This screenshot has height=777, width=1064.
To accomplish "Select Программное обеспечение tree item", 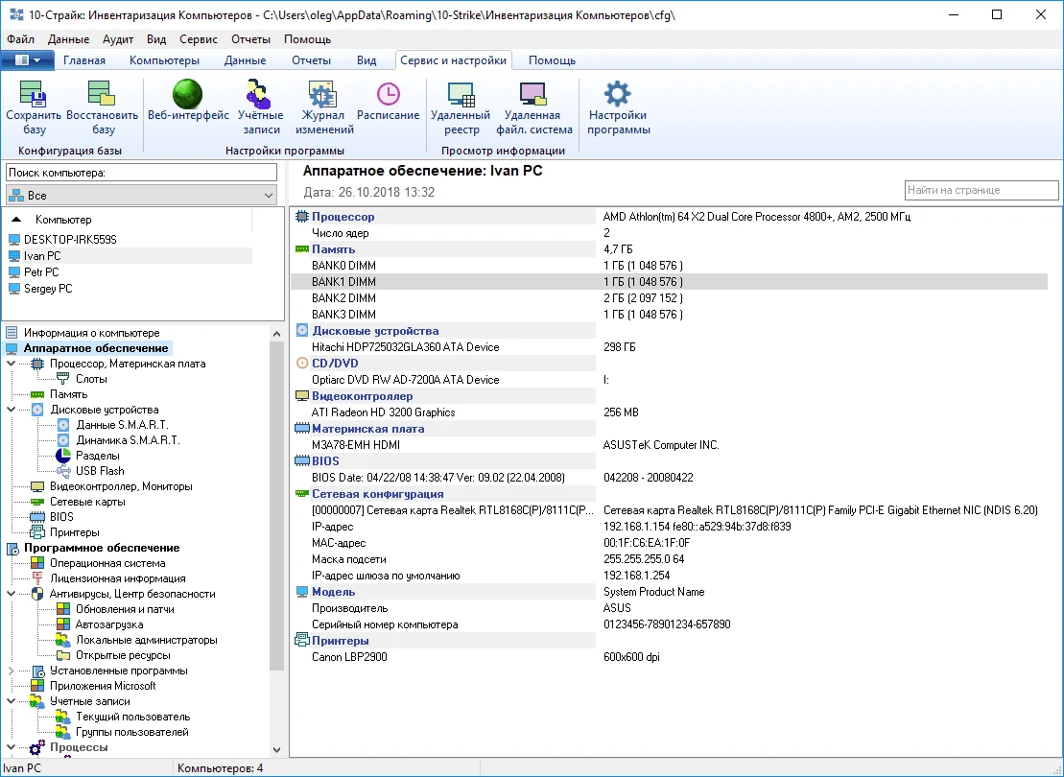I will click(102, 548).
